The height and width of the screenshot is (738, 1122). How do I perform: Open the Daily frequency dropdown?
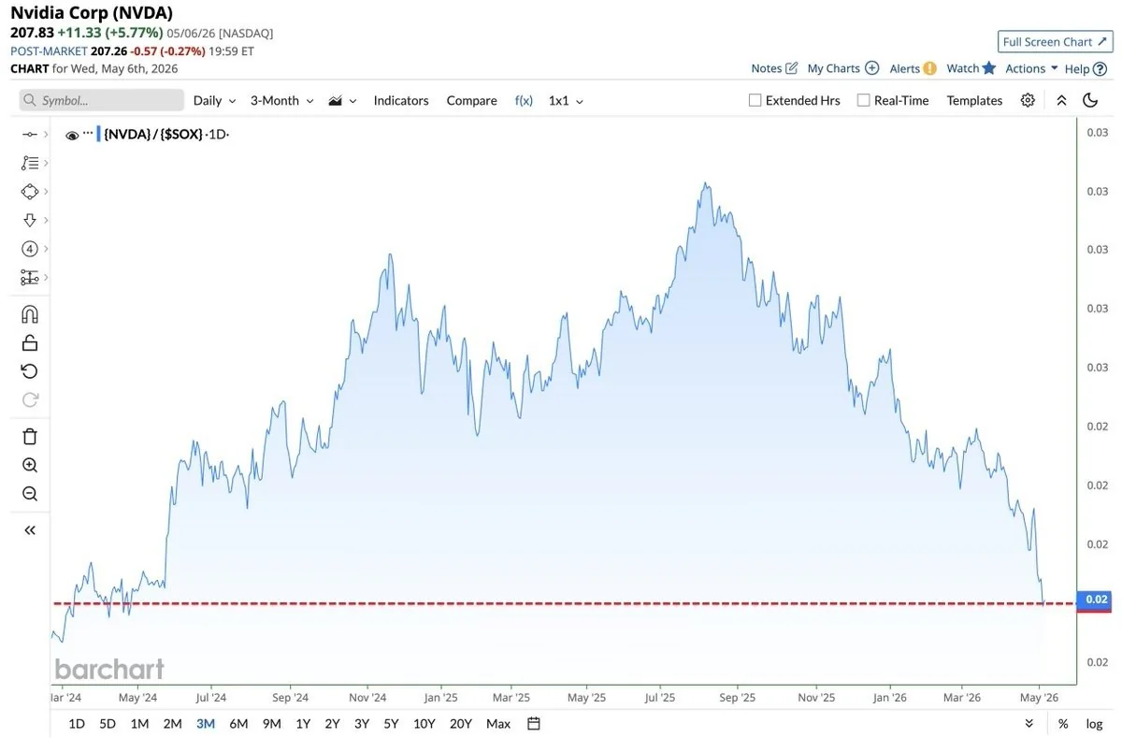tap(214, 100)
